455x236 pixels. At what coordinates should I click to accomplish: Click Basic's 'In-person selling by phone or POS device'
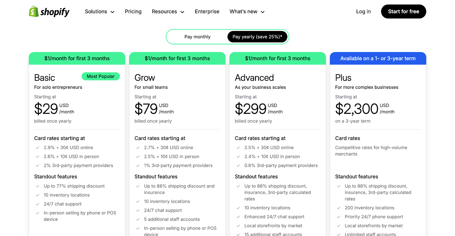tap(80, 216)
